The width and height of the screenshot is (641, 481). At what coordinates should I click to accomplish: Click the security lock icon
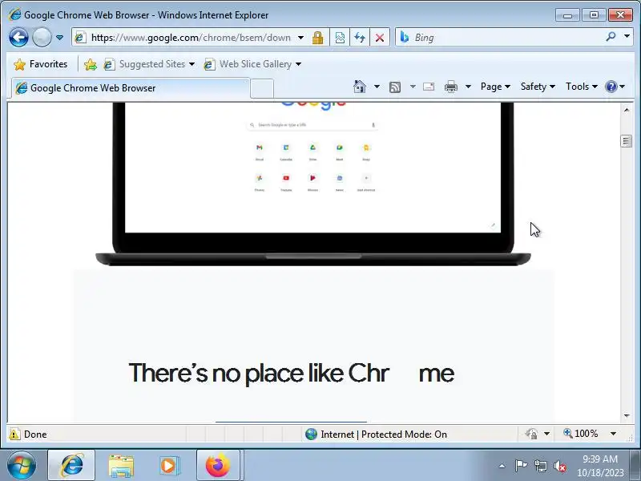[x=317, y=38]
